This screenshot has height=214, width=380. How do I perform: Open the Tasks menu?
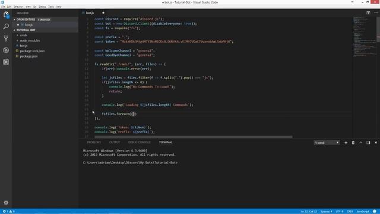click(x=51, y=7)
